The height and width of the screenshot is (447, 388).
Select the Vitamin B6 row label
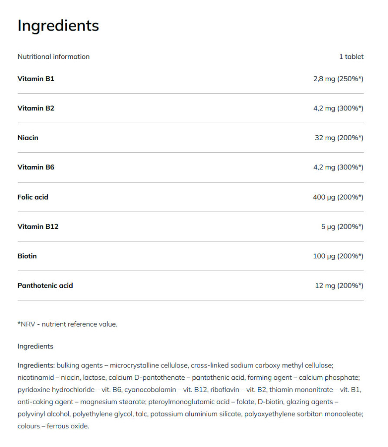coord(36,167)
